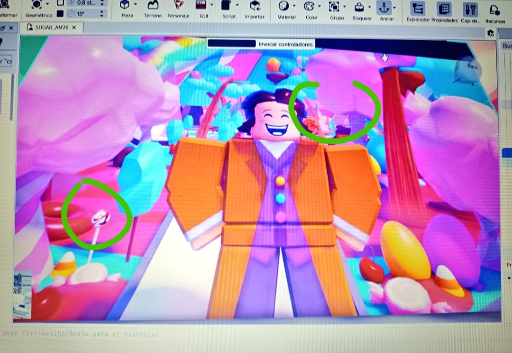This screenshot has width=512, height=353.
Task: Expand the Bloquear dropdown arrow
Action: tap(370, 7)
